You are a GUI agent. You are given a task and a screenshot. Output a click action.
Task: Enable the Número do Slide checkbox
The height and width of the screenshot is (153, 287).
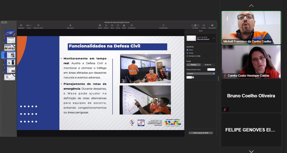point(187,56)
